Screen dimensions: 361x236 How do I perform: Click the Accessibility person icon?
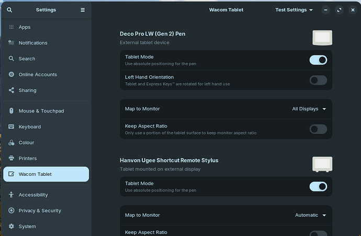point(12,195)
